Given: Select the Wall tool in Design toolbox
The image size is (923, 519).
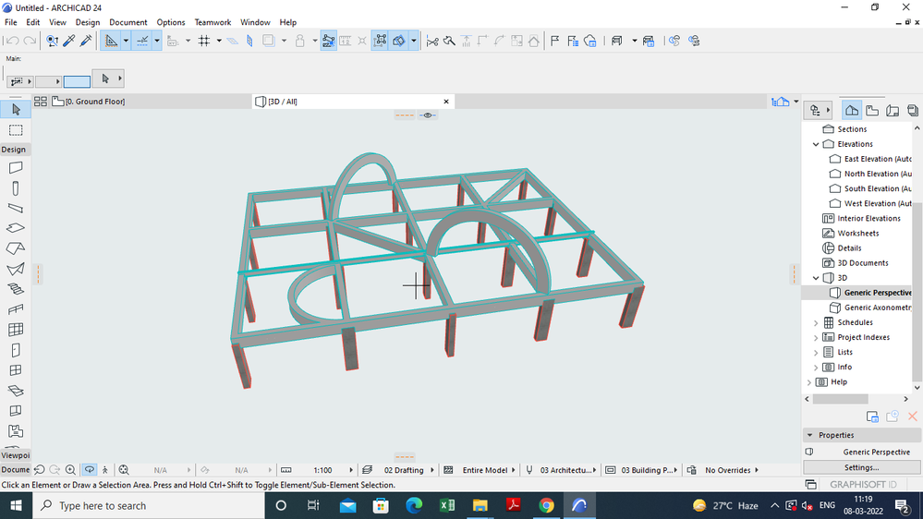Looking at the screenshot, I should click(x=16, y=168).
